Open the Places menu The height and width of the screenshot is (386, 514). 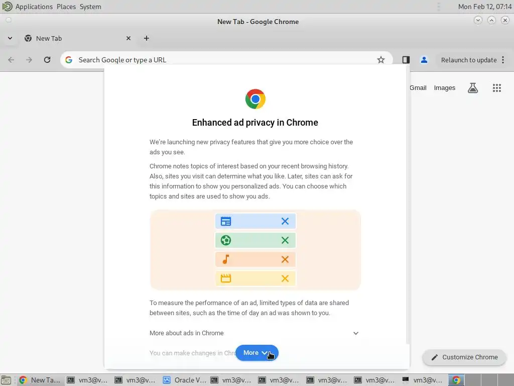click(x=66, y=7)
